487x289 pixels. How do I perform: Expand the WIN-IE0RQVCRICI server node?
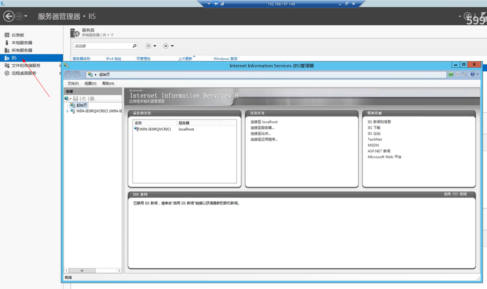pos(67,111)
